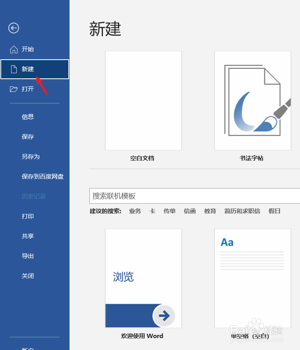Click the 欢迎使用 Word caption text
The width and height of the screenshot is (300, 350).
click(142, 336)
